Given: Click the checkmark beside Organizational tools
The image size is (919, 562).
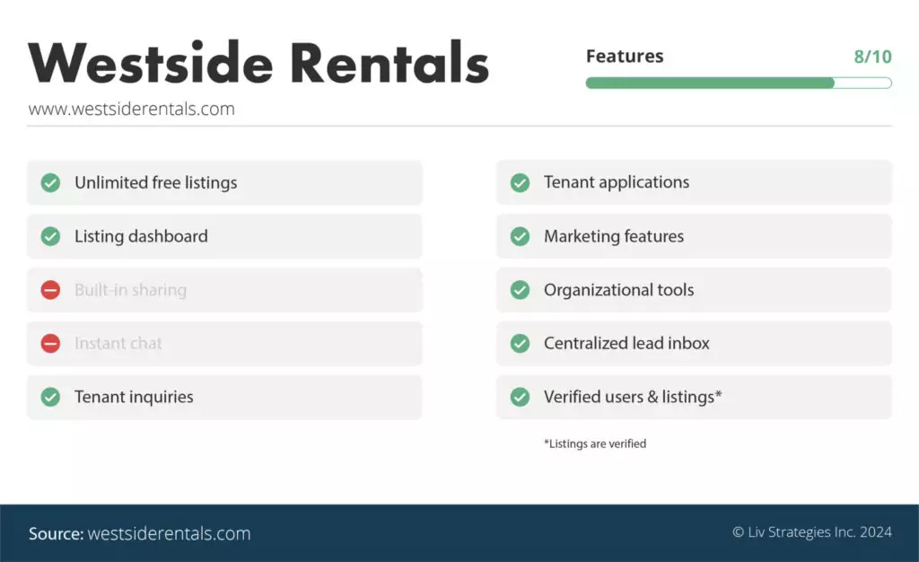Looking at the screenshot, I should pos(520,290).
